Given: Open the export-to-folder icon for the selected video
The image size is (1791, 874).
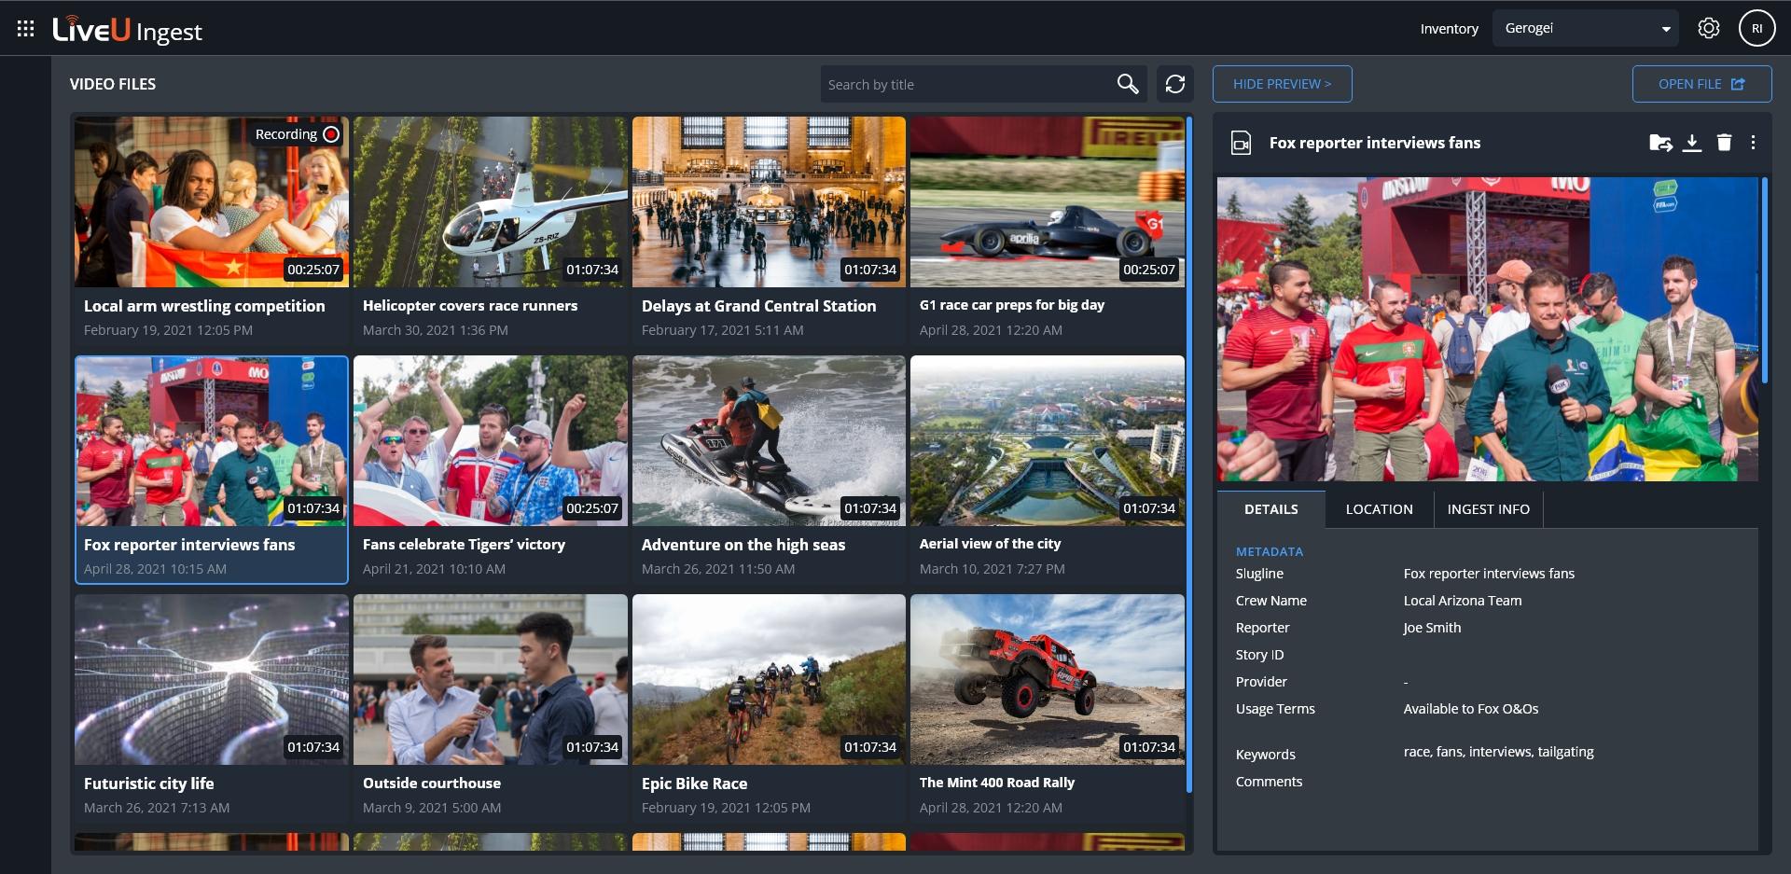Looking at the screenshot, I should (1660, 143).
